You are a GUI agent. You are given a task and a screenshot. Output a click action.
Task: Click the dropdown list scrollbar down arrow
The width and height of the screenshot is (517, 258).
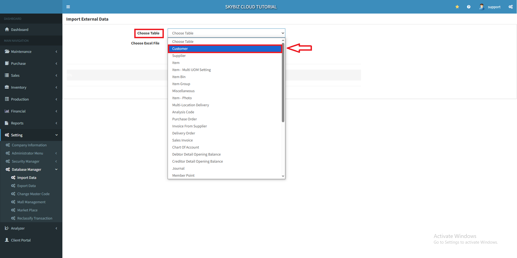point(283,176)
